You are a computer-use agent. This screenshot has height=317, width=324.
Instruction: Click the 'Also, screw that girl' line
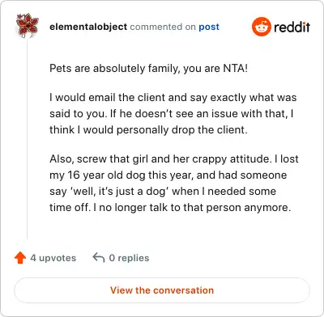pyautogui.click(x=174, y=158)
